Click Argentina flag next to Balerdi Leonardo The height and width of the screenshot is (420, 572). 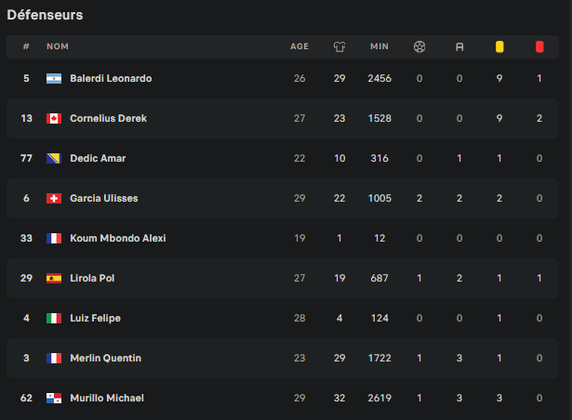click(54, 78)
